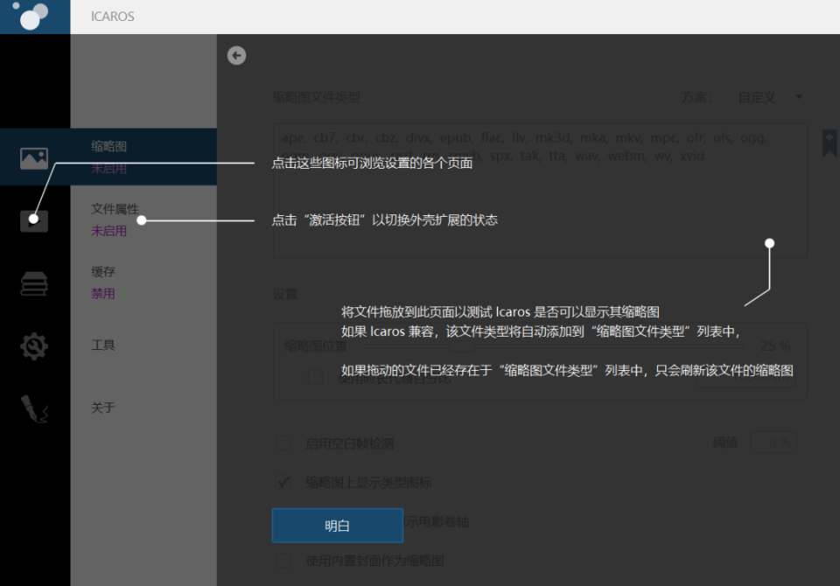The height and width of the screenshot is (586, 840).
Task: Click the back arrow at the top
Action: point(236,55)
